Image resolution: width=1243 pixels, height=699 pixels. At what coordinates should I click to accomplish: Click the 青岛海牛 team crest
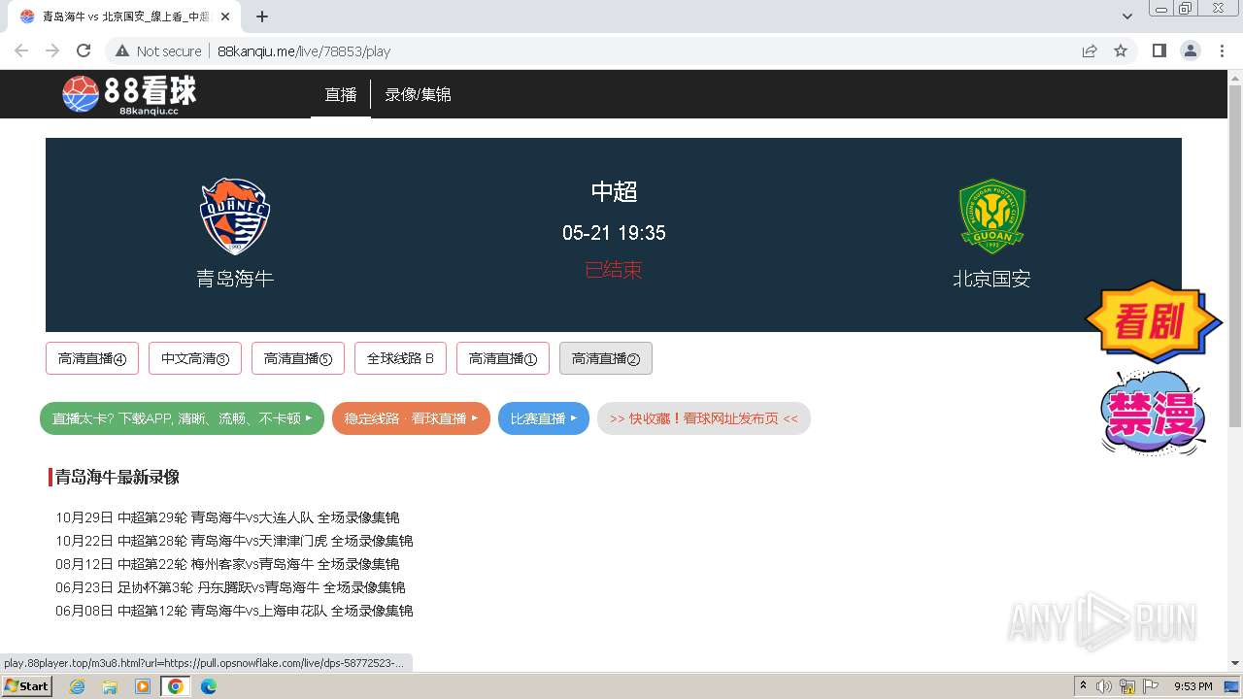tap(235, 216)
